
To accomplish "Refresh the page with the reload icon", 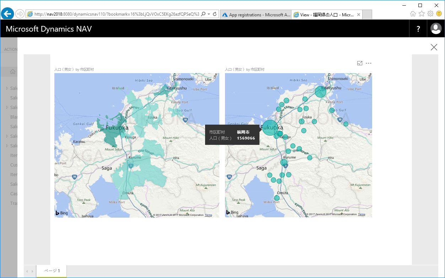I will pos(215,14).
